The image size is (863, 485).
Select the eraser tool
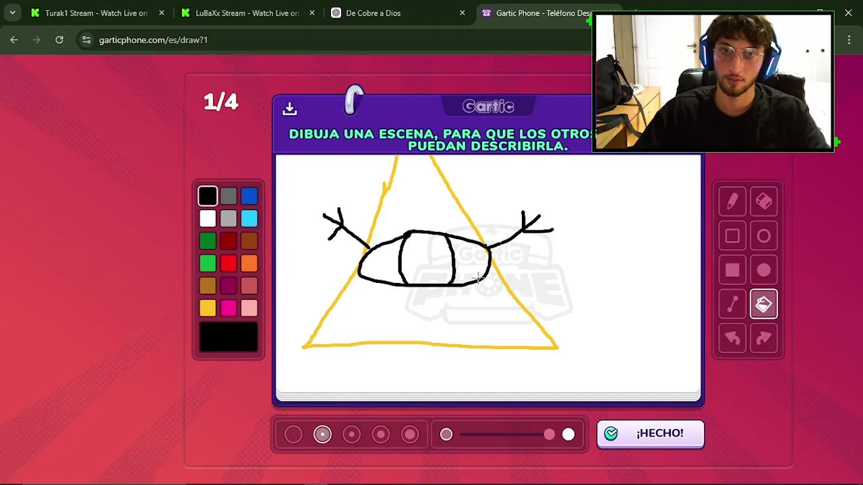(x=764, y=201)
